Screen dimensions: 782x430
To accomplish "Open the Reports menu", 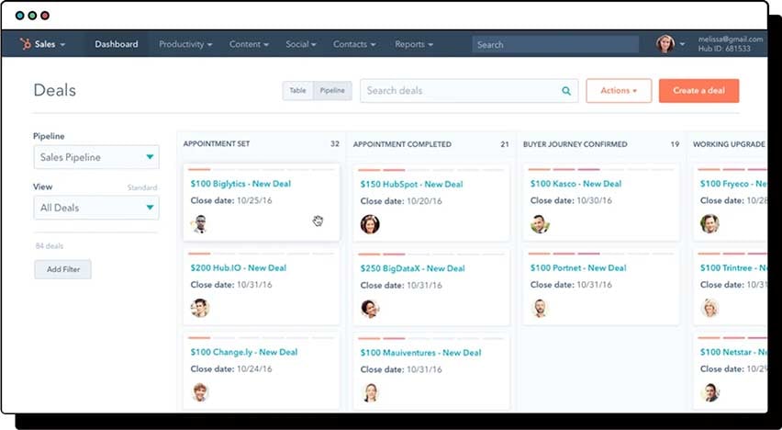I will (x=414, y=44).
